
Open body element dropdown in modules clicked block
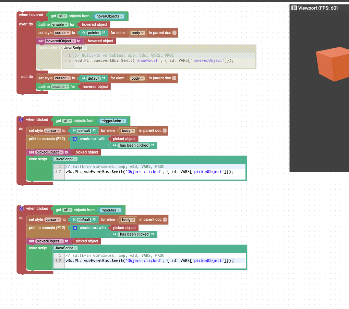pyautogui.click(x=128, y=220)
